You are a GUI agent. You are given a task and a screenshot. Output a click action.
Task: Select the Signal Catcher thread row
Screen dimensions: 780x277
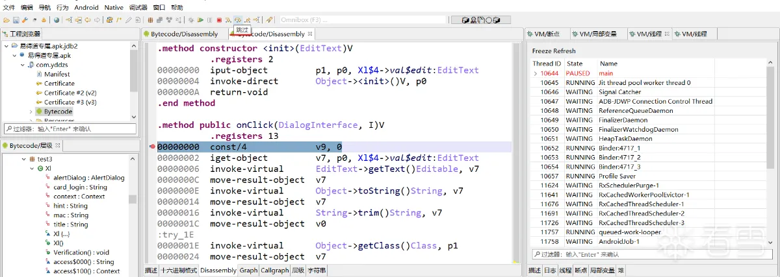coord(649,92)
